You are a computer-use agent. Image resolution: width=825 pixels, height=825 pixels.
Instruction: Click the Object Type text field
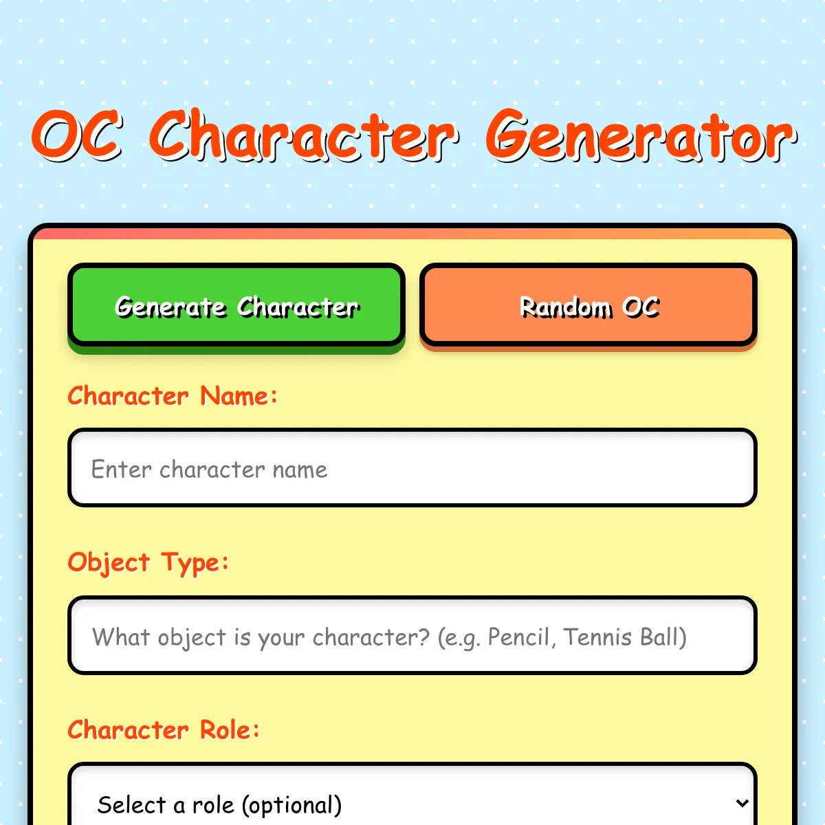coord(412,635)
